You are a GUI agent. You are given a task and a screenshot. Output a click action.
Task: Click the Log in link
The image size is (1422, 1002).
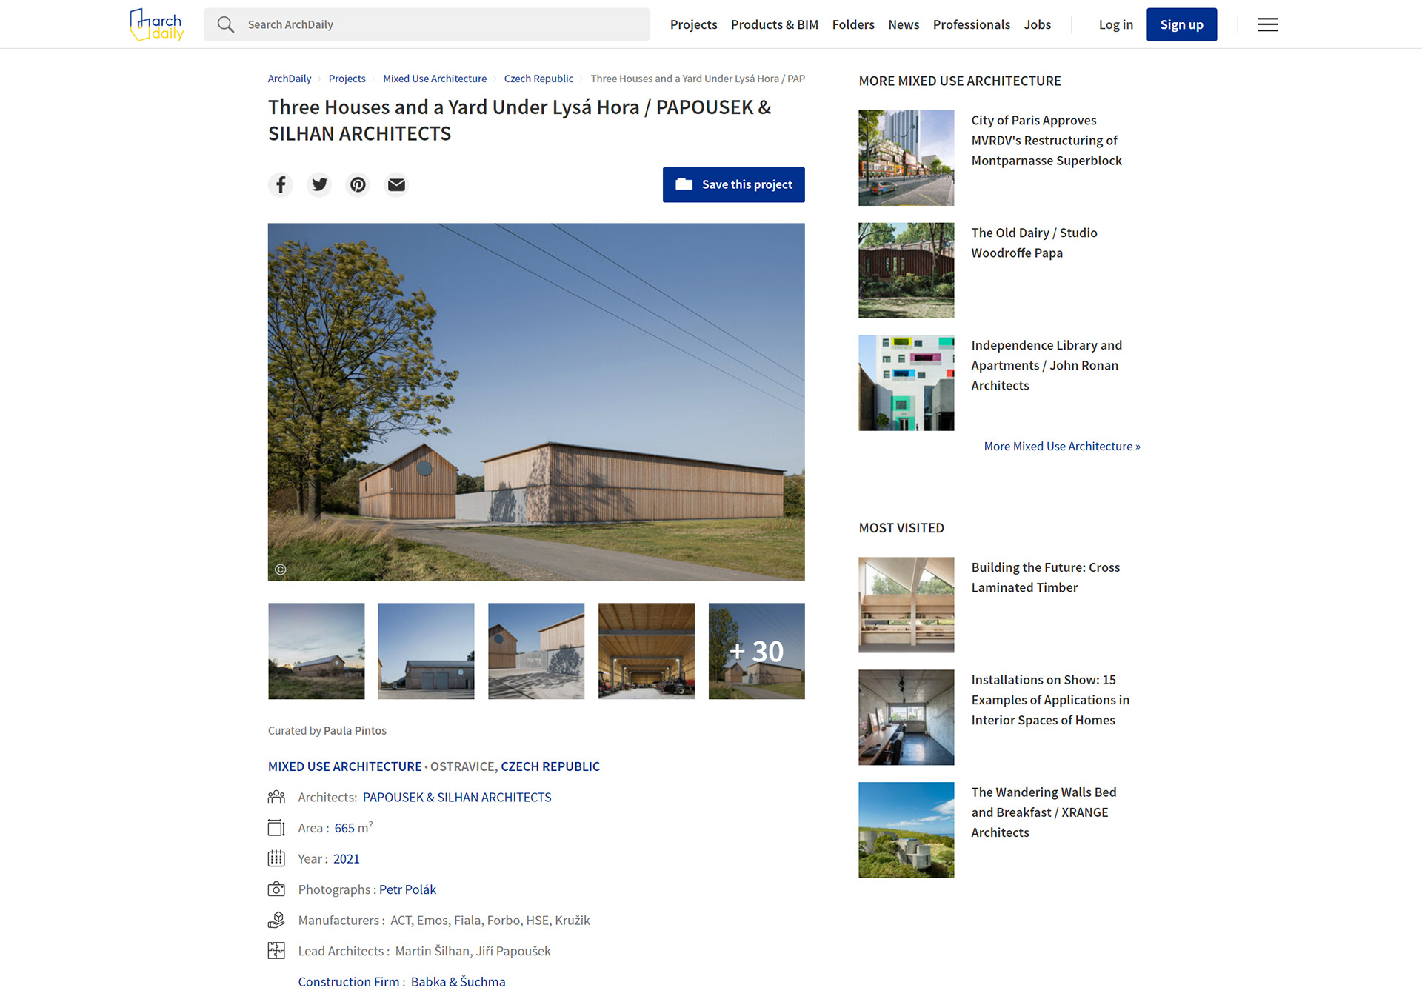pos(1115,24)
